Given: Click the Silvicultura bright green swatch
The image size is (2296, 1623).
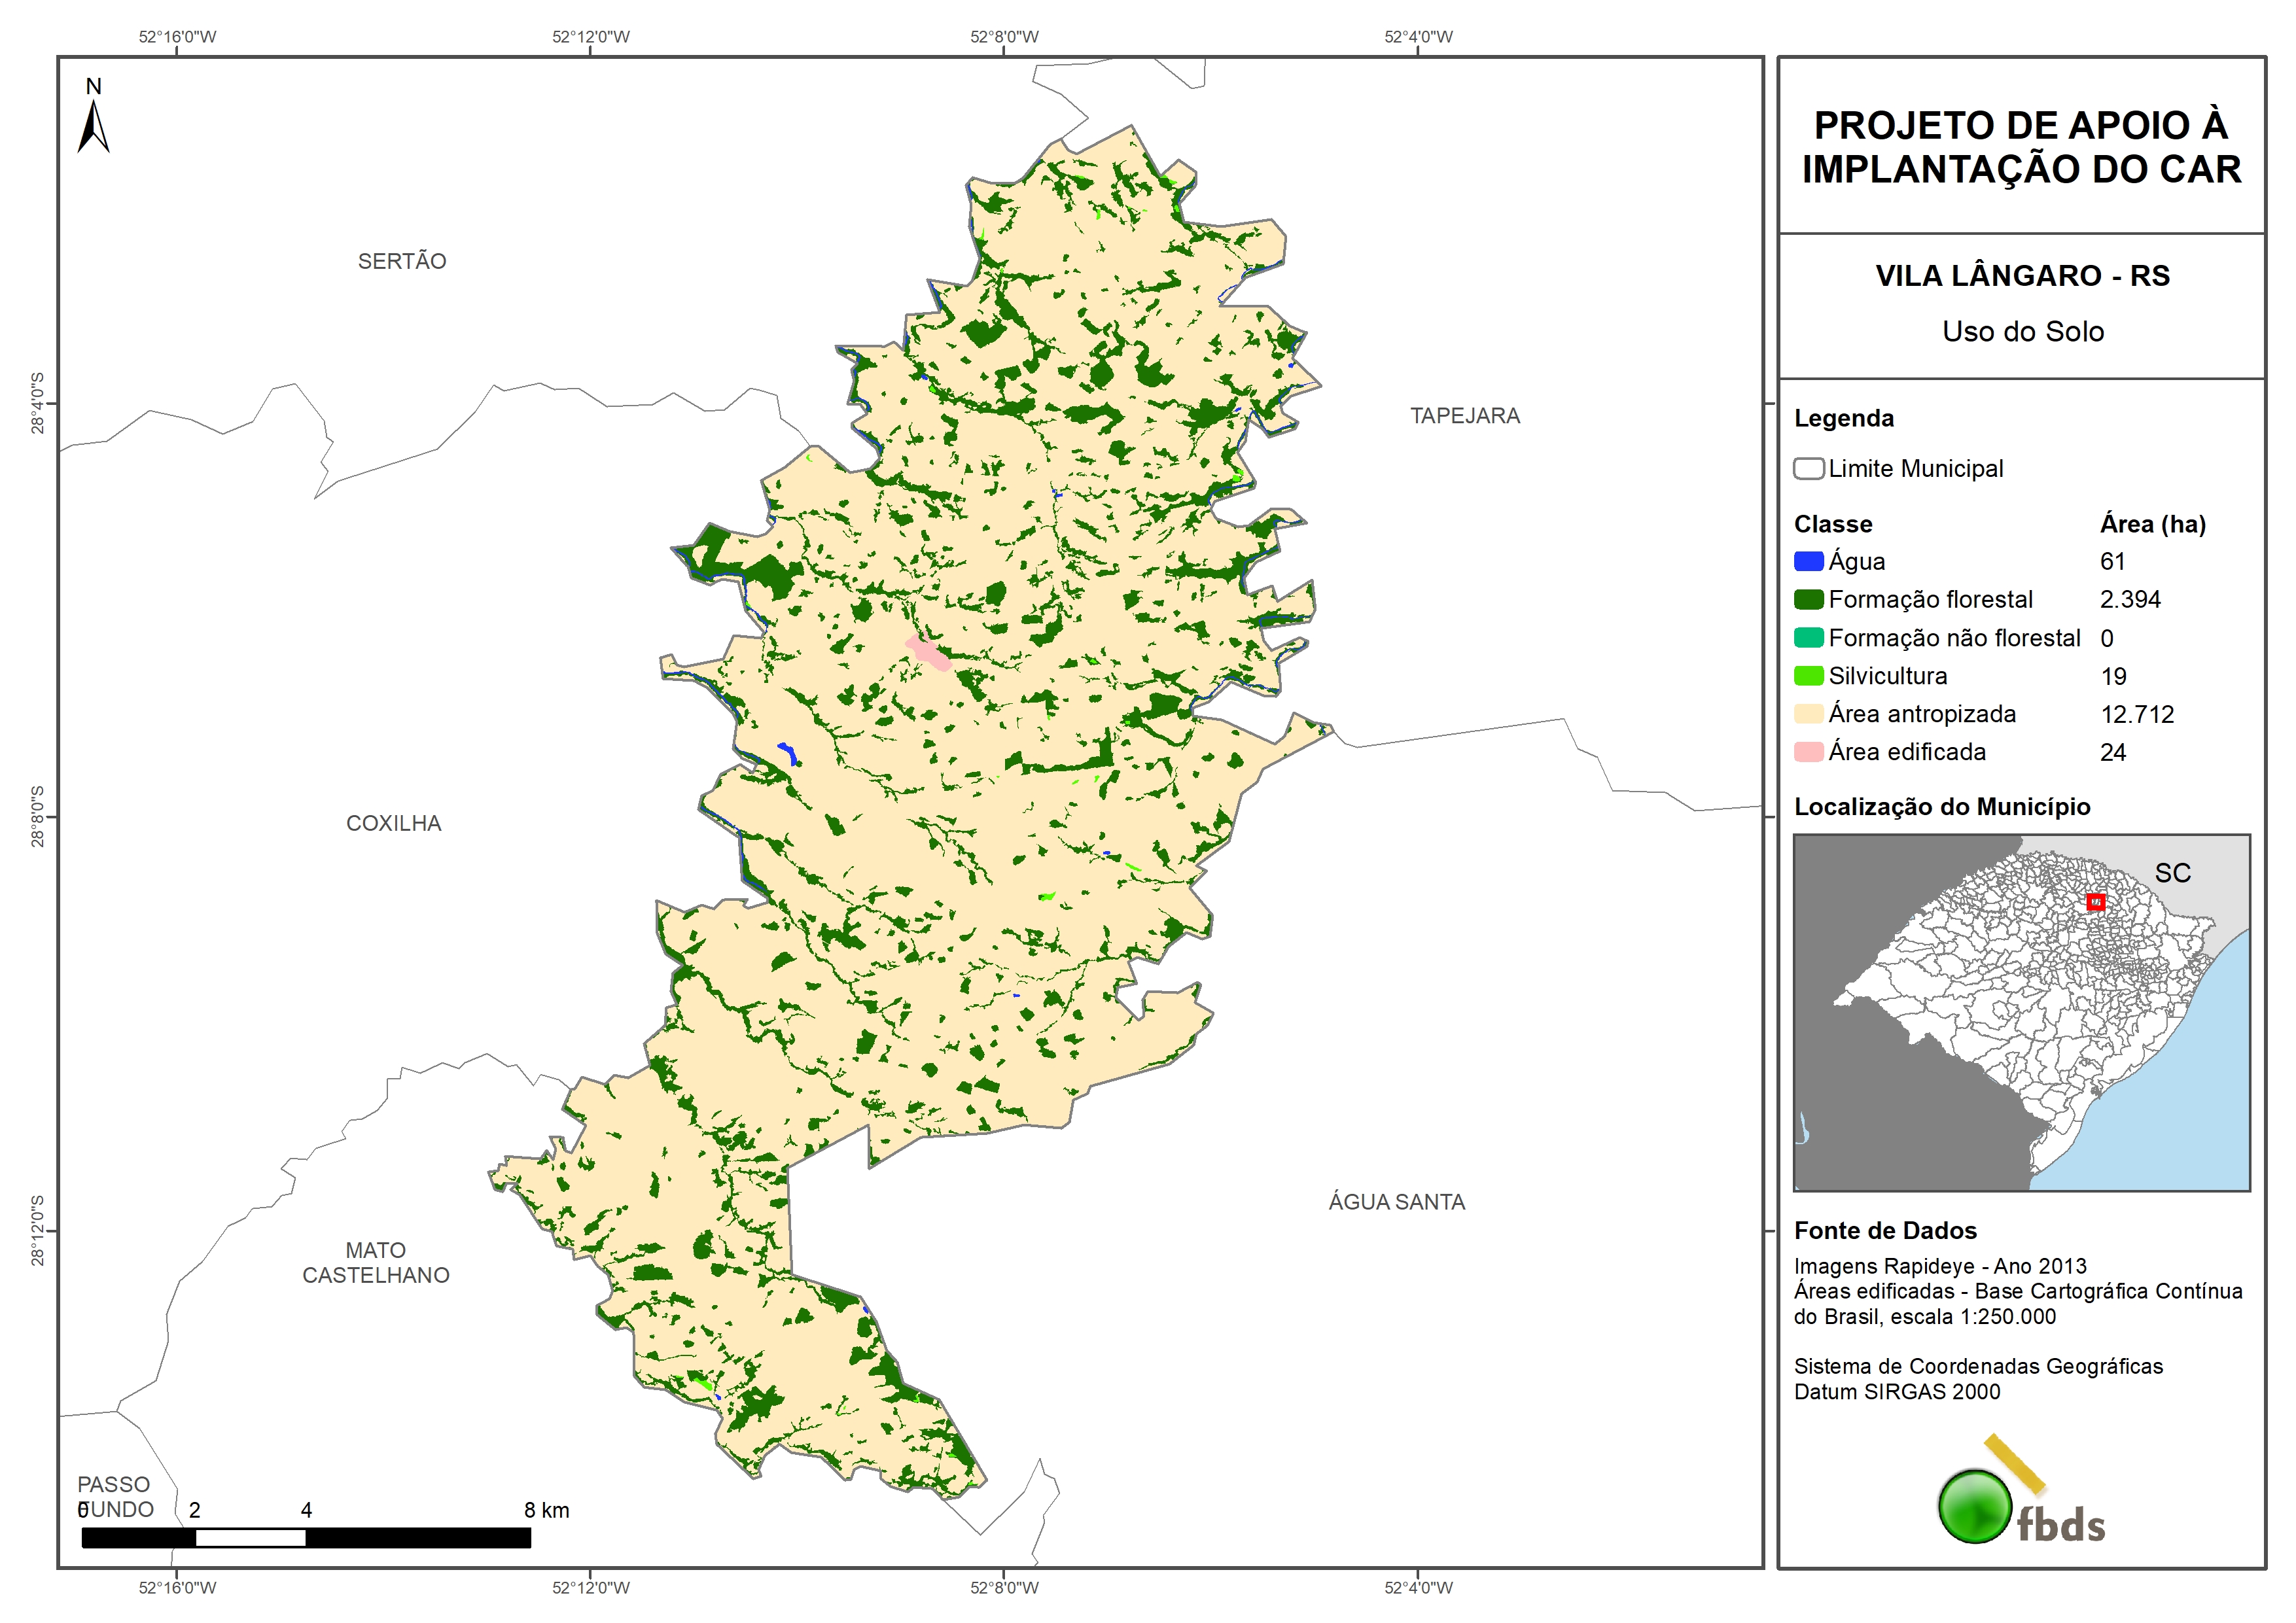Looking at the screenshot, I should pyautogui.click(x=1808, y=676).
